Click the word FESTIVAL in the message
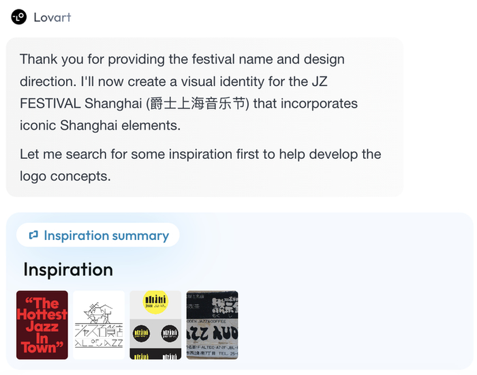477x375 pixels. 50,104
